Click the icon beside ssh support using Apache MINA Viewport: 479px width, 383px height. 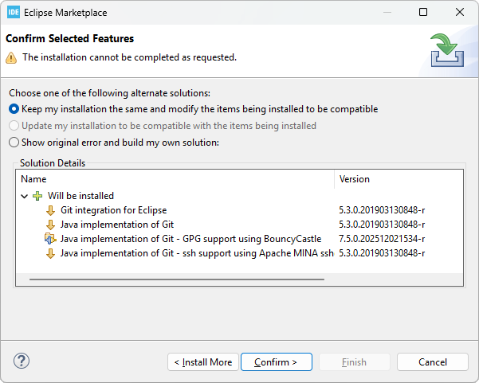pos(51,253)
